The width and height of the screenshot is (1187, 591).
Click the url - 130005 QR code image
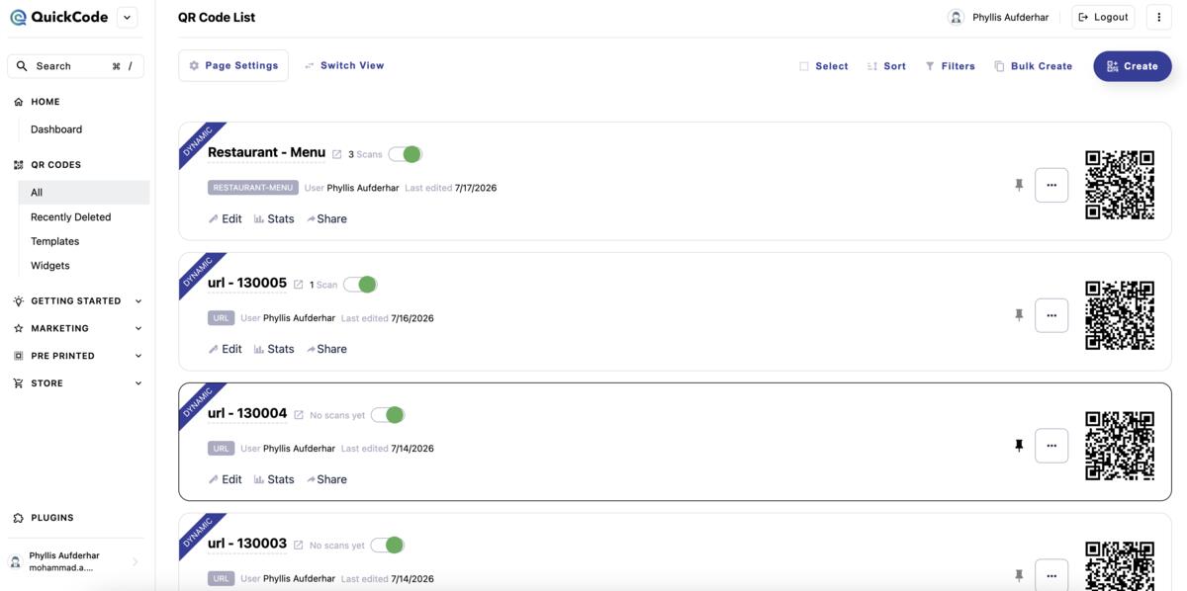coord(1120,315)
